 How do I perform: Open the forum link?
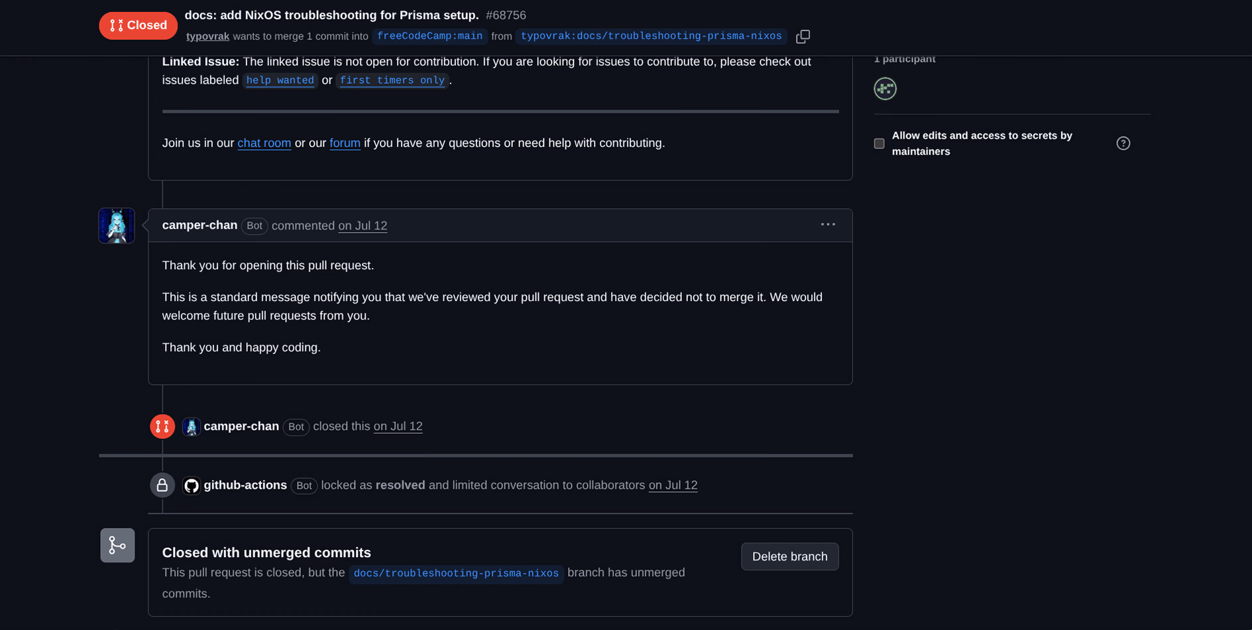tap(345, 143)
